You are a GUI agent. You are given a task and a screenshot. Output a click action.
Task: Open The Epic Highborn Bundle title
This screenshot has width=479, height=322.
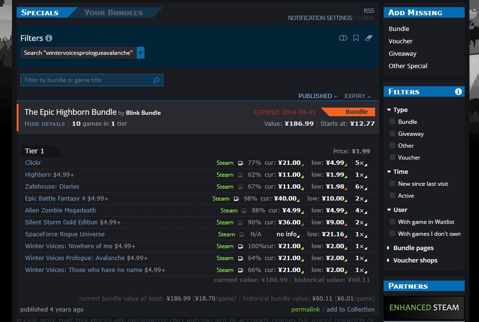point(71,112)
